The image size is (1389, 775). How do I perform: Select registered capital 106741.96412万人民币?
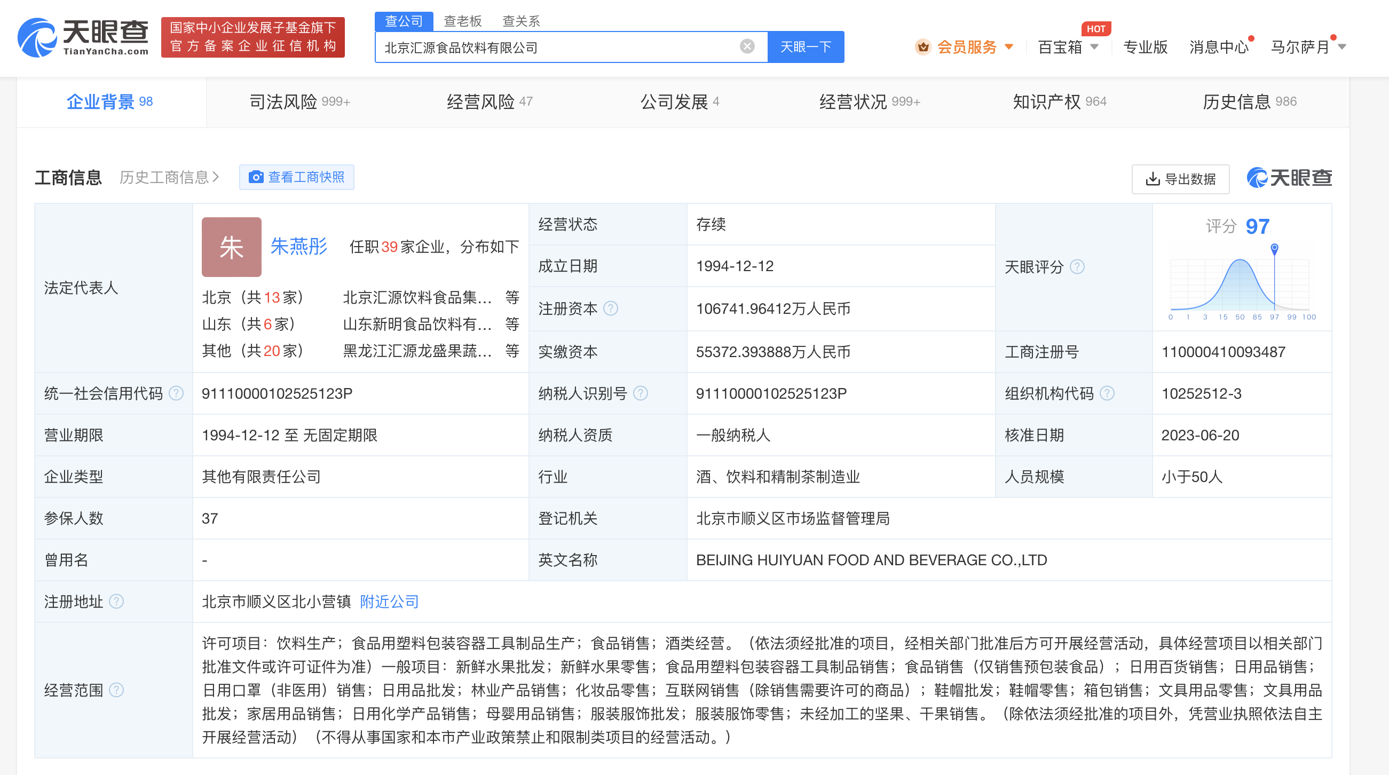pos(773,309)
